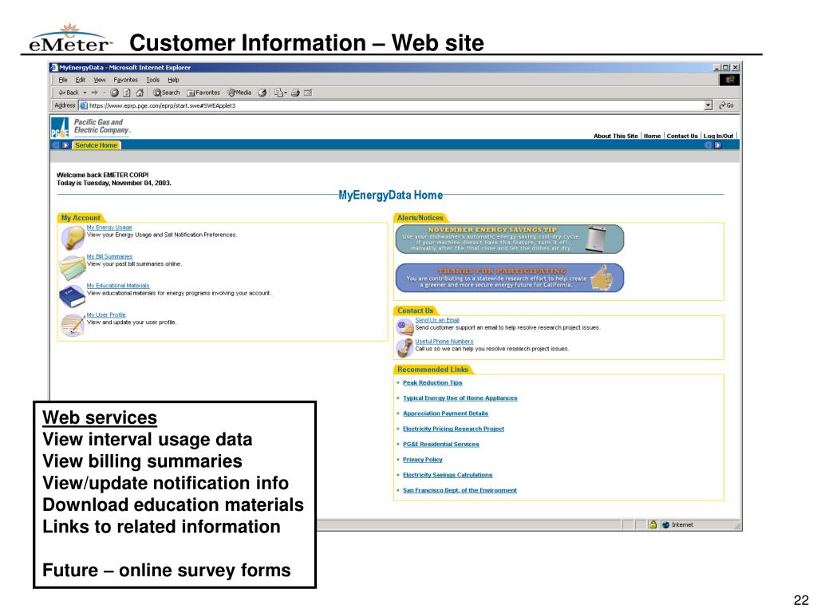Open the Tools menu
Screen dimensions: 817x613
[x=152, y=80]
